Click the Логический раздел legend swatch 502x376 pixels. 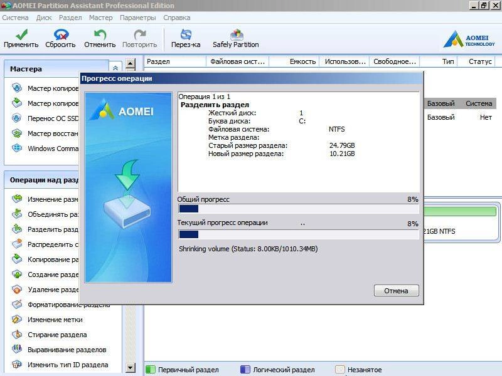click(x=245, y=370)
